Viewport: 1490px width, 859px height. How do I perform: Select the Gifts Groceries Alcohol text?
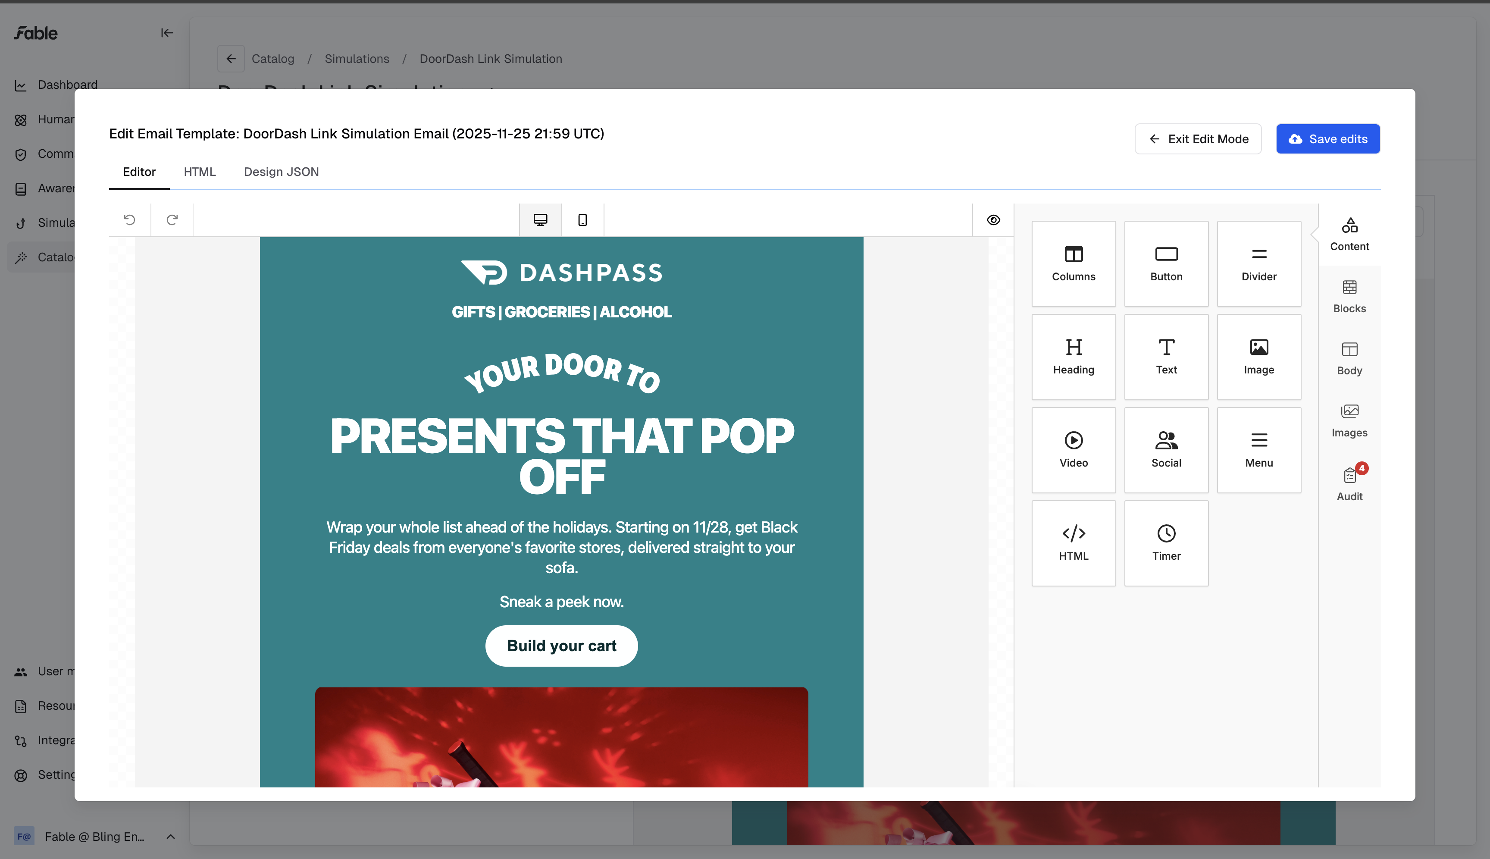tap(561, 311)
